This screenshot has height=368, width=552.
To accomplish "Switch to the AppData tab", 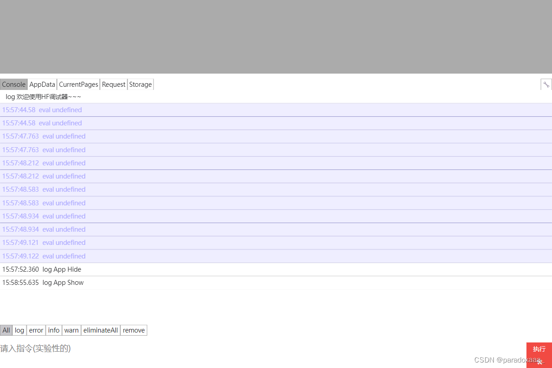I will click(x=42, y=84).
